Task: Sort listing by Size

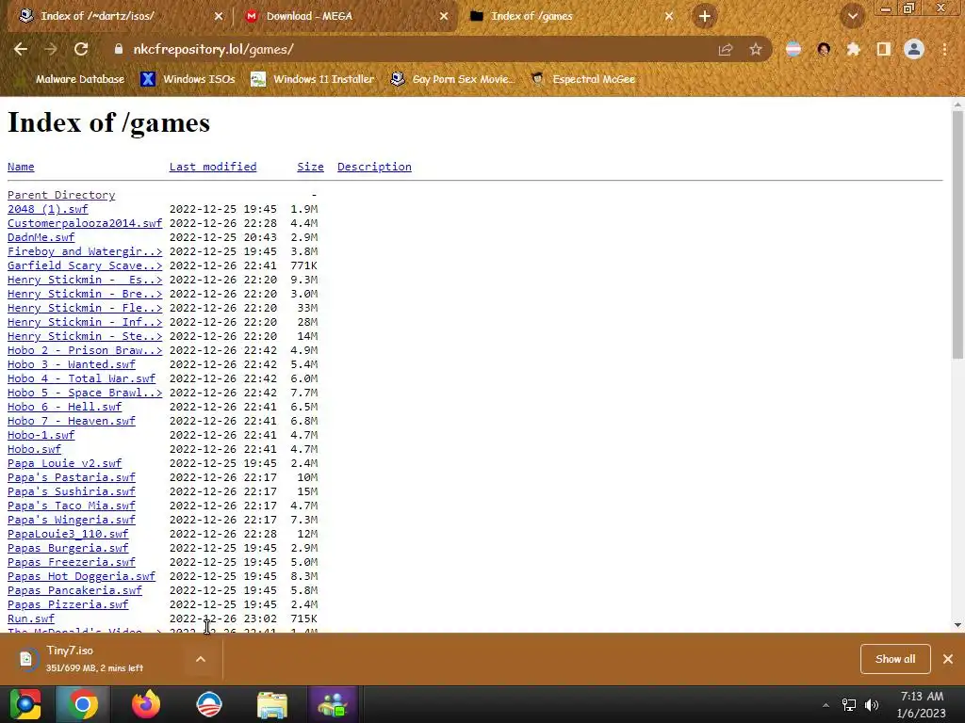Action: coord(310,167)
